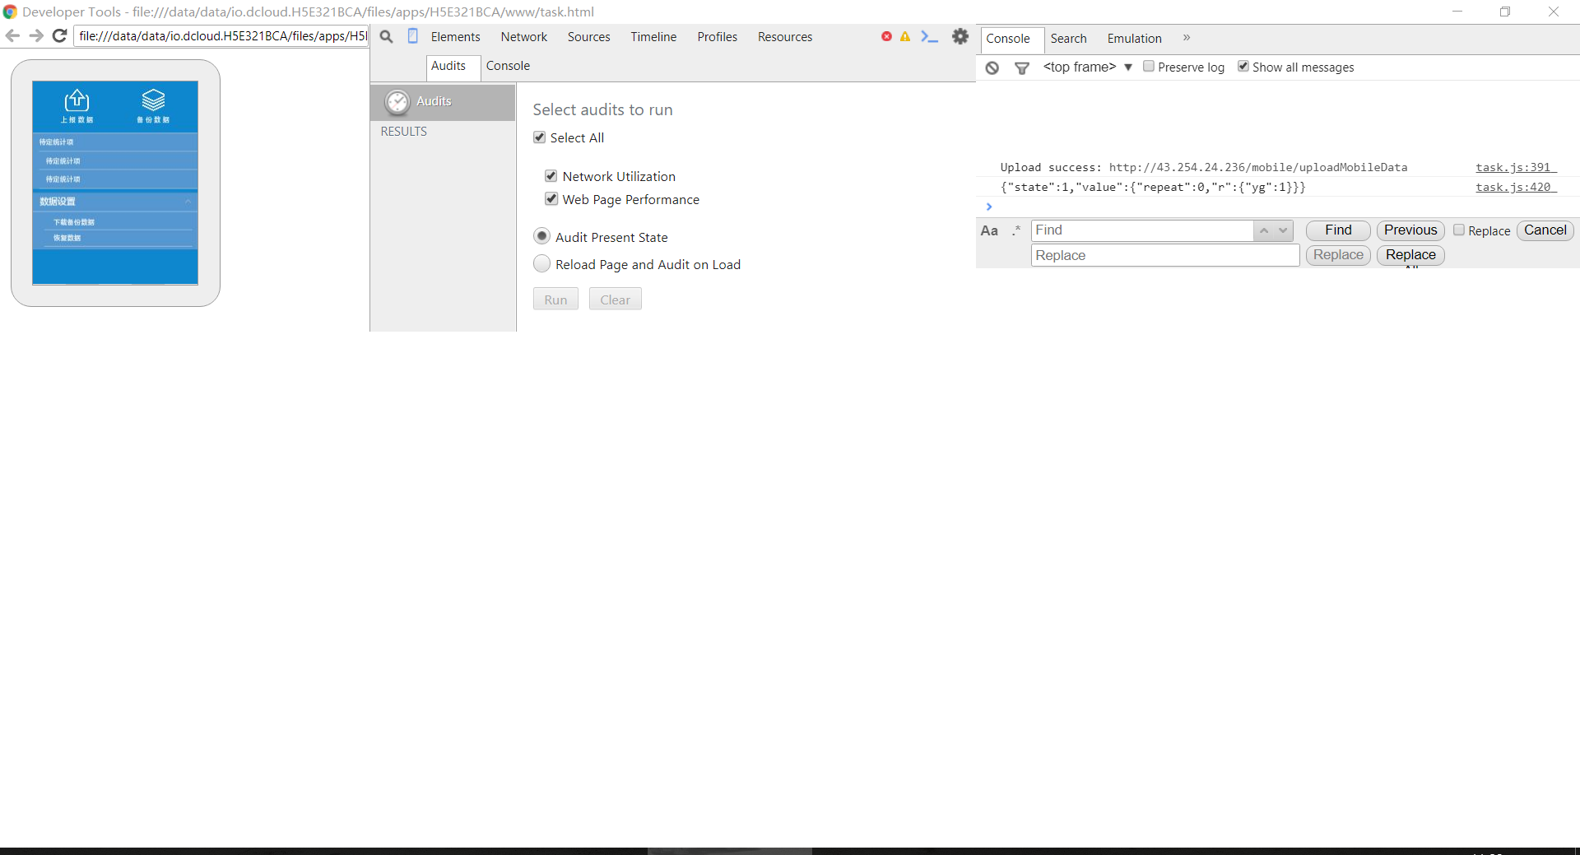The image size is (1580, 855).
Task: Select RESULTS in audits sidebar
Action: [x=403, y=132]
